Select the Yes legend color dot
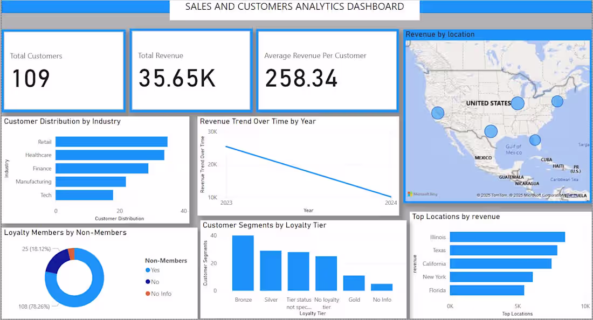The image size is (593, 320). pos(148,270)
